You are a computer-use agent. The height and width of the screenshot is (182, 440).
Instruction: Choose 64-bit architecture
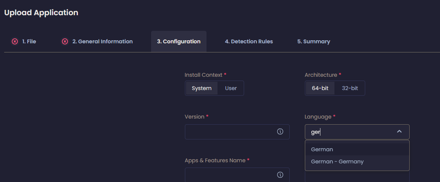[320, 88]
